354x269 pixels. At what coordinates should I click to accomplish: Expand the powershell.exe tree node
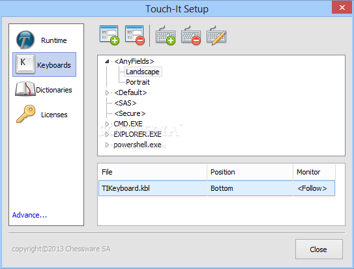click(x=107, y=145)
